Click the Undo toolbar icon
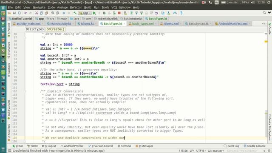The width and height of the screenshot is (272, 153). (25, 13)
